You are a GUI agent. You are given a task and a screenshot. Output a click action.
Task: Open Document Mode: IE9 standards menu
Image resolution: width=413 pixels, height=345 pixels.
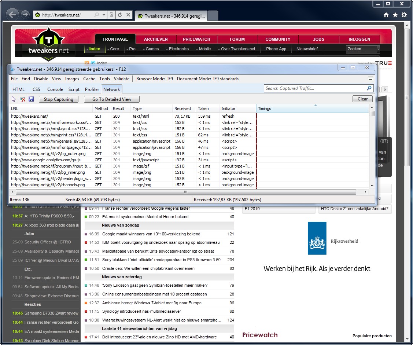pyautogui.click(x=208, y=79)
